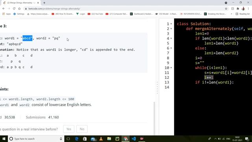
Task: Switch to Chrome on the taskbar
Action: click(x=126, y=138)
